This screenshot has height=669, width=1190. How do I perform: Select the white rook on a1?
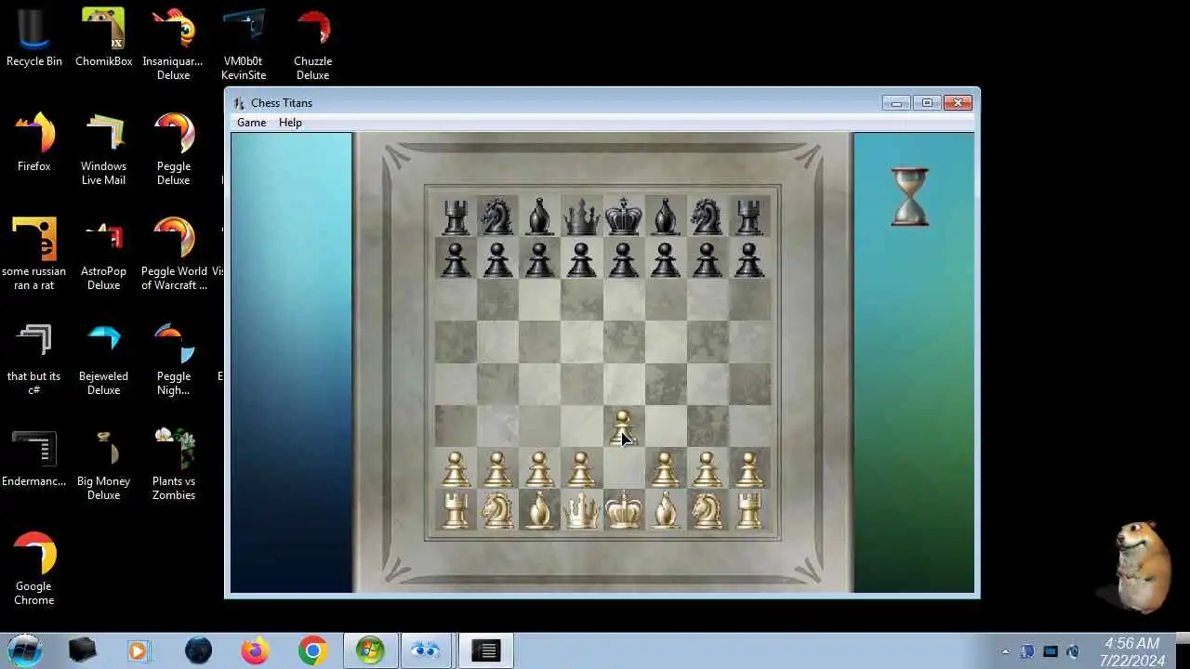[x=456, y=510]
